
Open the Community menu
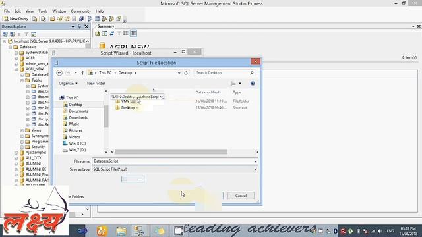(80, 11)
